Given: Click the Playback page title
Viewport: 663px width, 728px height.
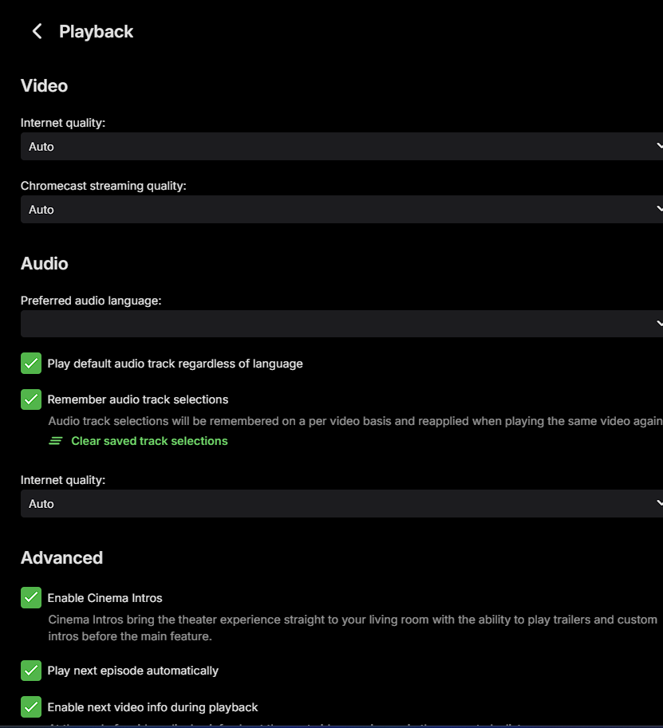Looking at the screenshot, I should click(96, 32).
